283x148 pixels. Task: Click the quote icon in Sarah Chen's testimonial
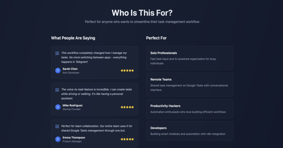57,53
